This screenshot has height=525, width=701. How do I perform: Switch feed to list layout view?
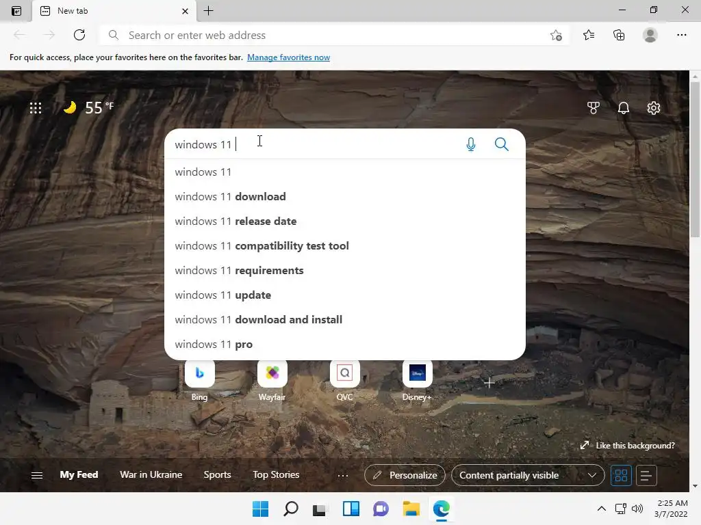click(x=646, y=475)
